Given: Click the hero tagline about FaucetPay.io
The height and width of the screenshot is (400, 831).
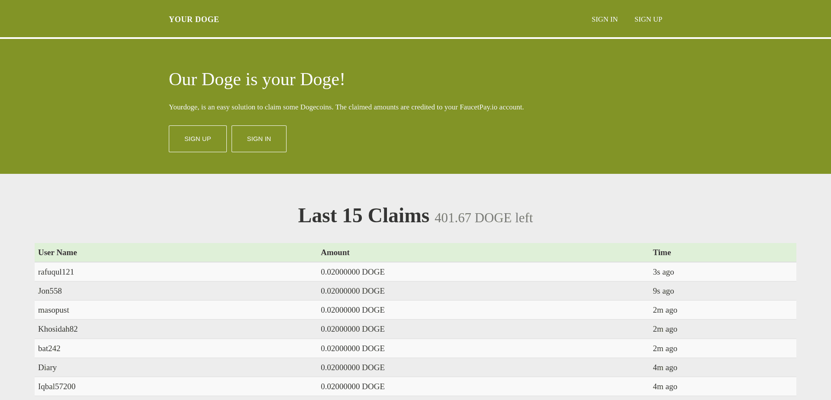Looking at the screenshot, I should (x=346, y=107).
